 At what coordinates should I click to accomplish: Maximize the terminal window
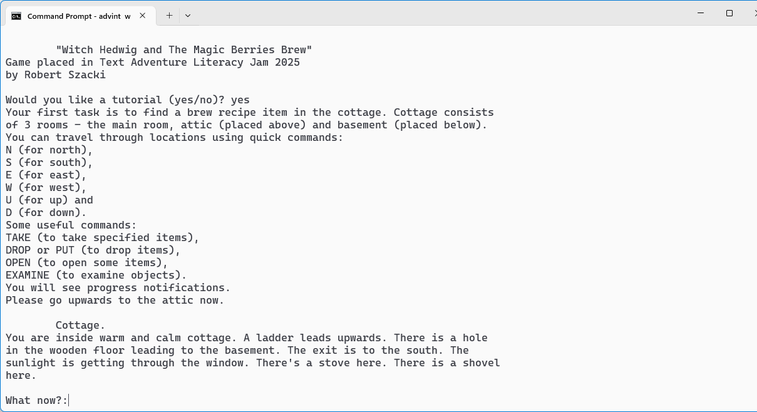coord(729,13)
